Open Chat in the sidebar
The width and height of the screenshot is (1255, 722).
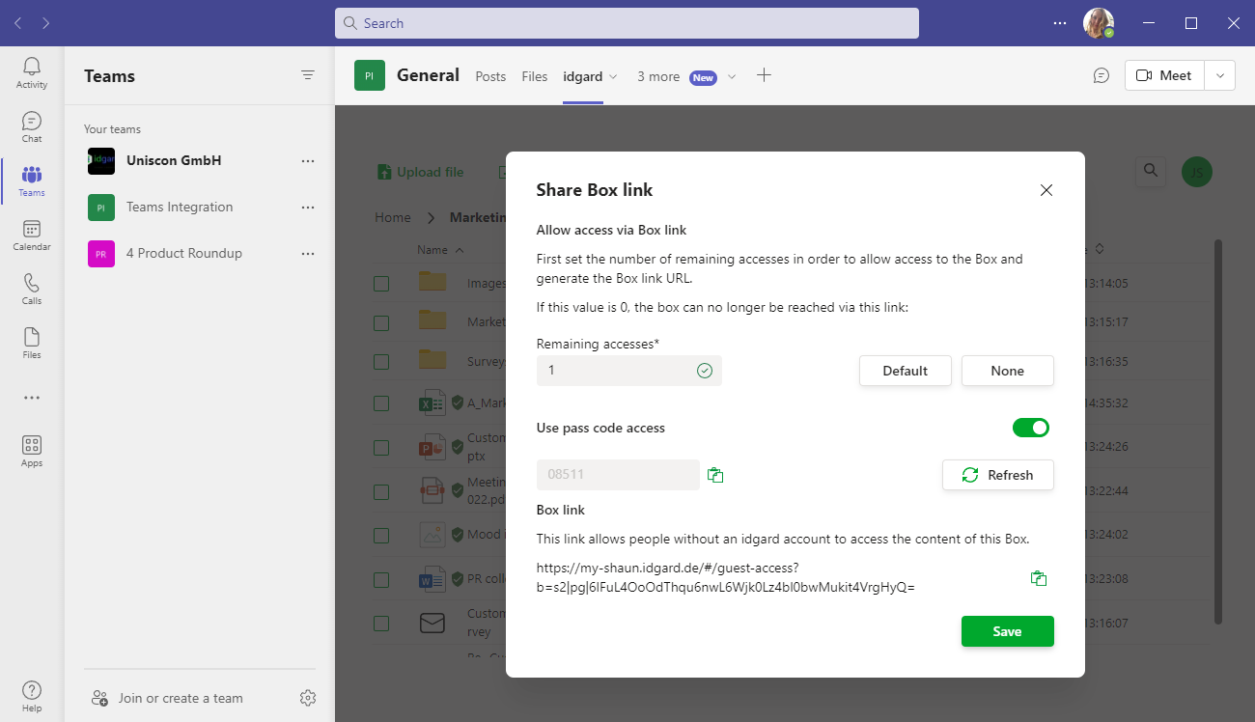tap(32, 127)
